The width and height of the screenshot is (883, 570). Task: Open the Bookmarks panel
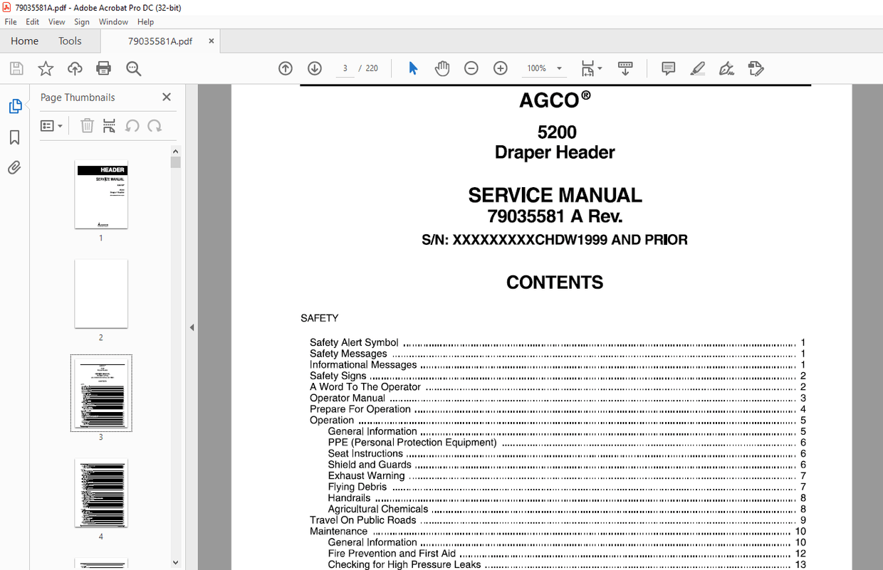click(15, 137)
